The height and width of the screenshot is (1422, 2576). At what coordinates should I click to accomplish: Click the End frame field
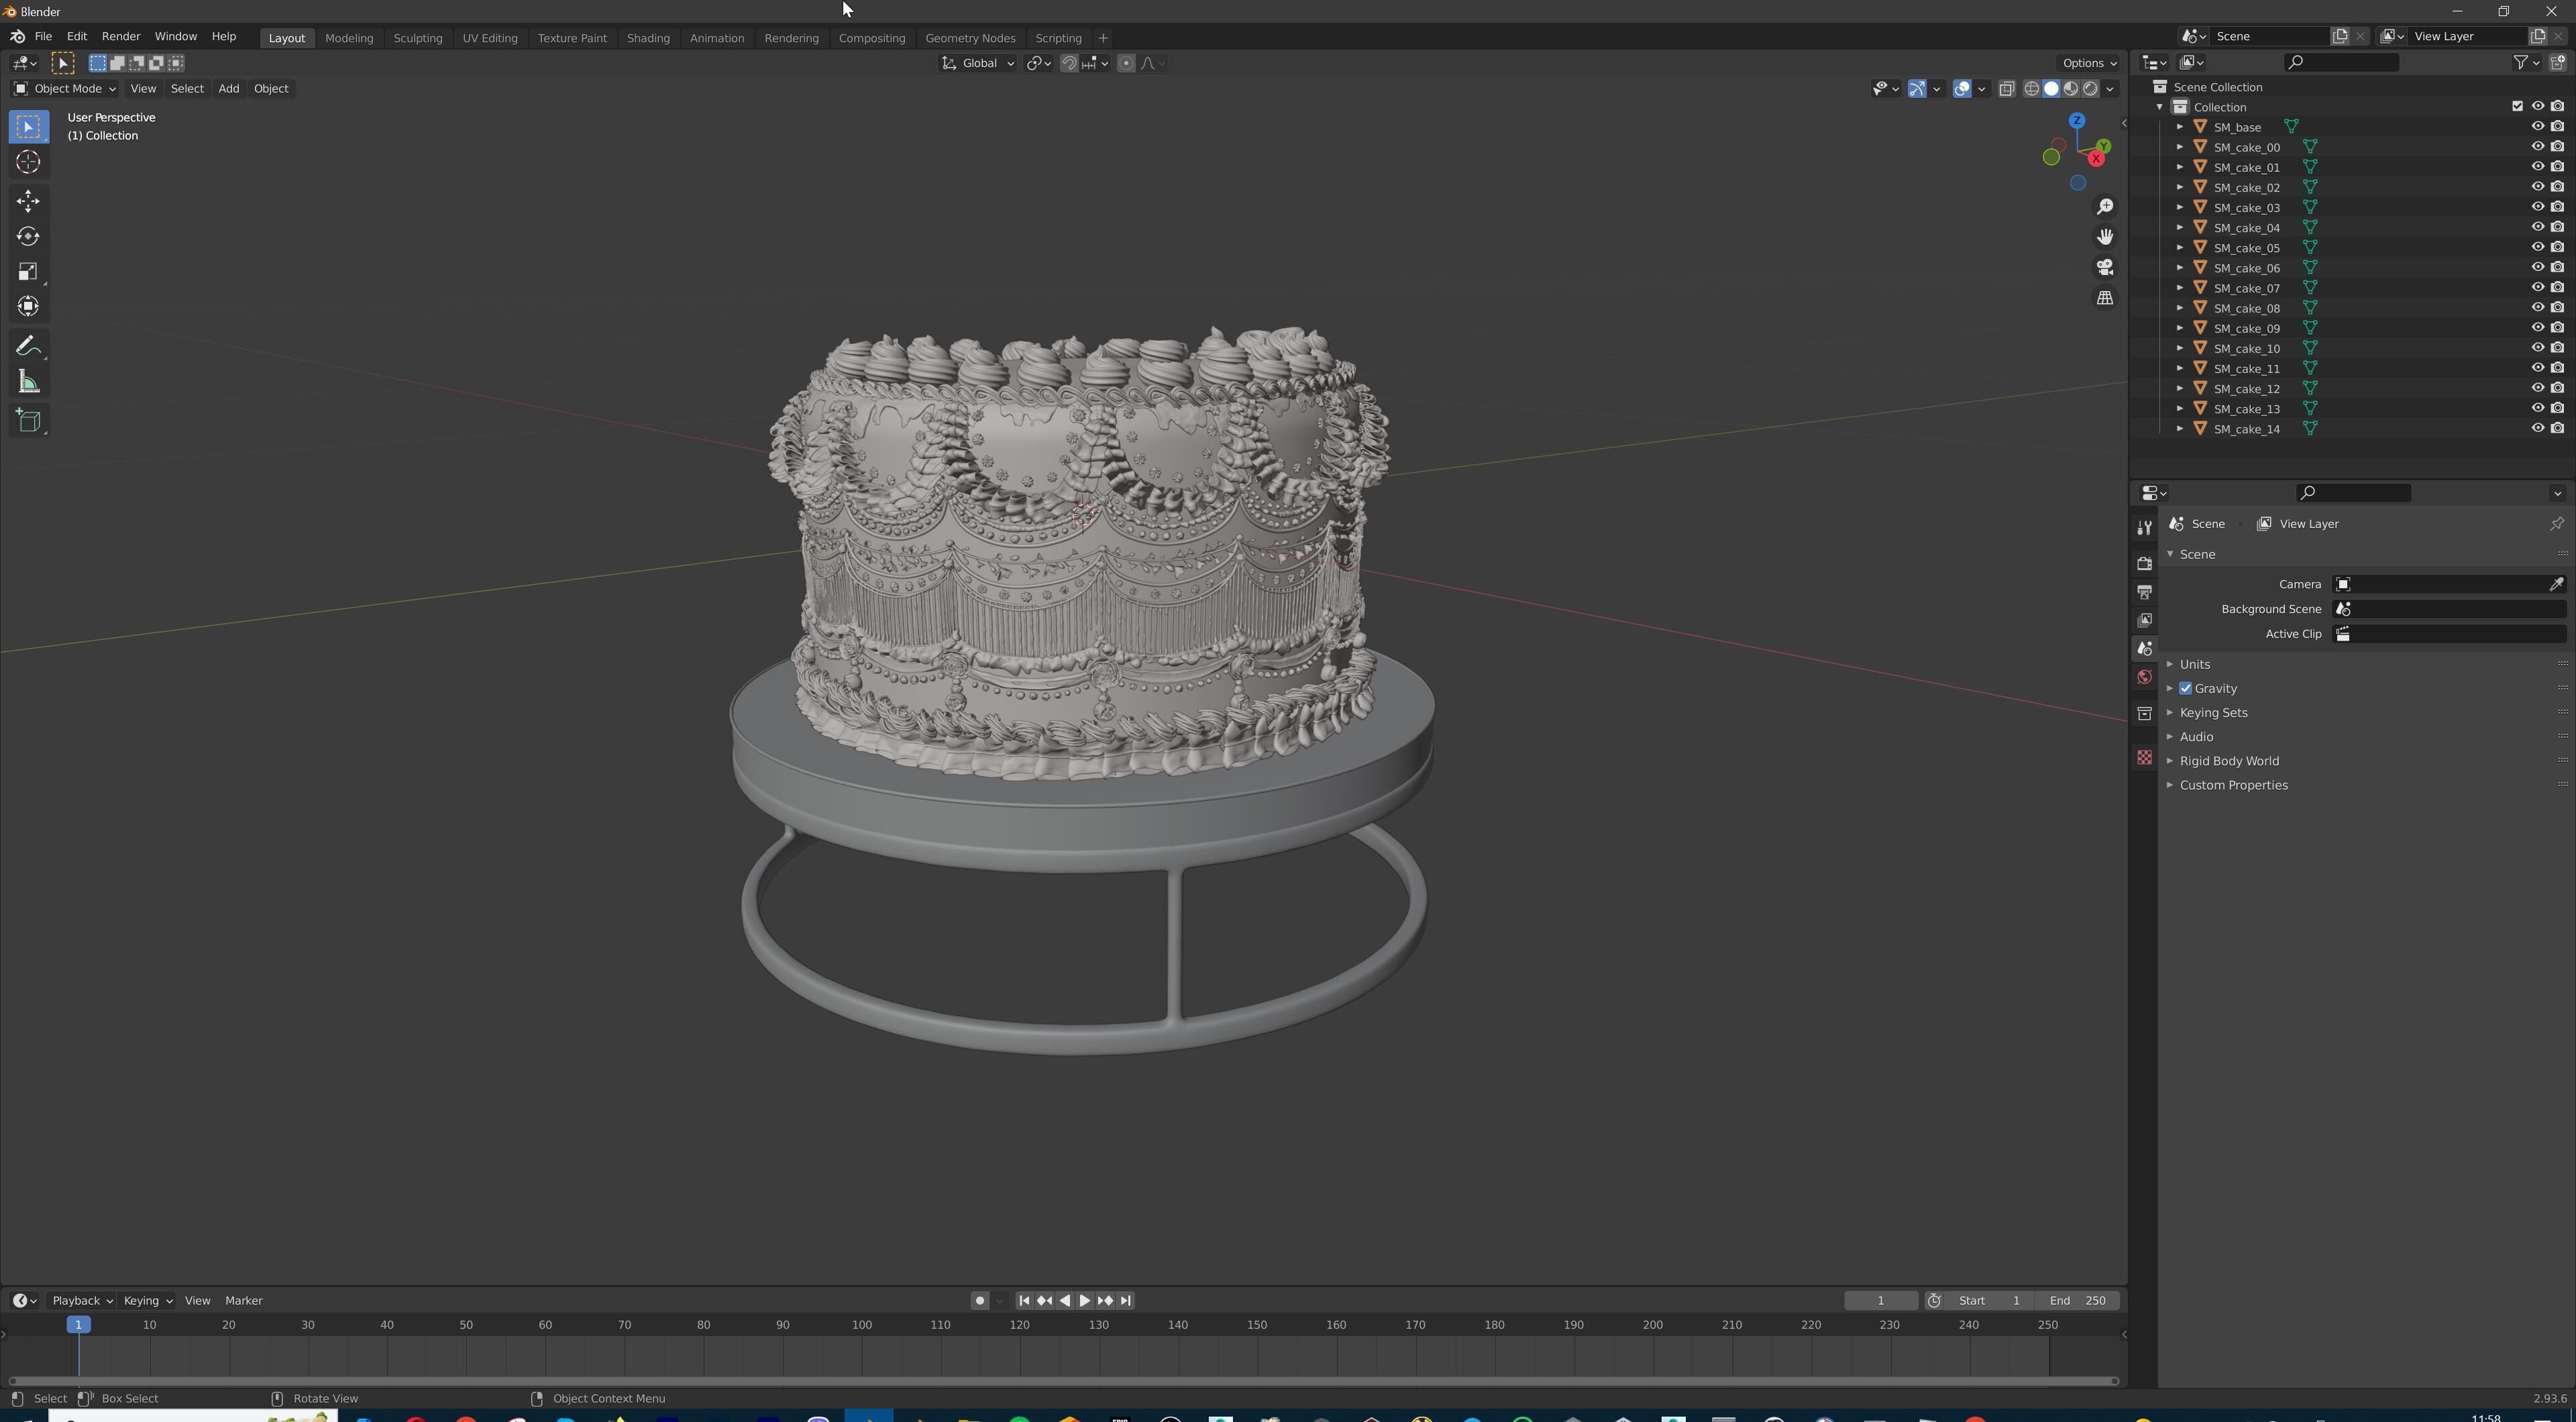(2079, 1300)
